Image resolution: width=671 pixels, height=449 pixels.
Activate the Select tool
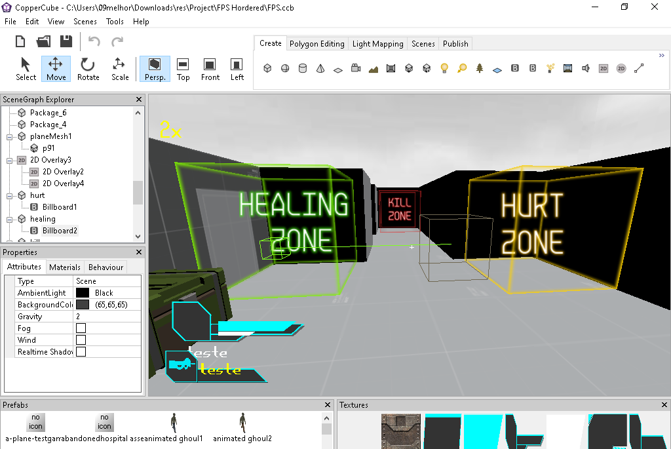coord(26,69)
